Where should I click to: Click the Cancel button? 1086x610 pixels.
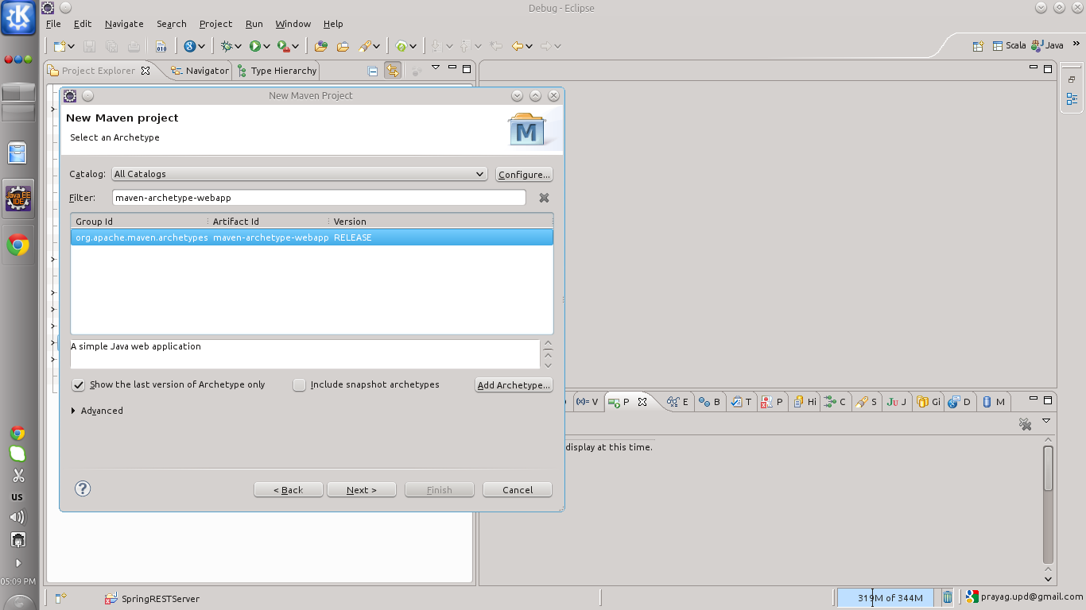(518, 489)
